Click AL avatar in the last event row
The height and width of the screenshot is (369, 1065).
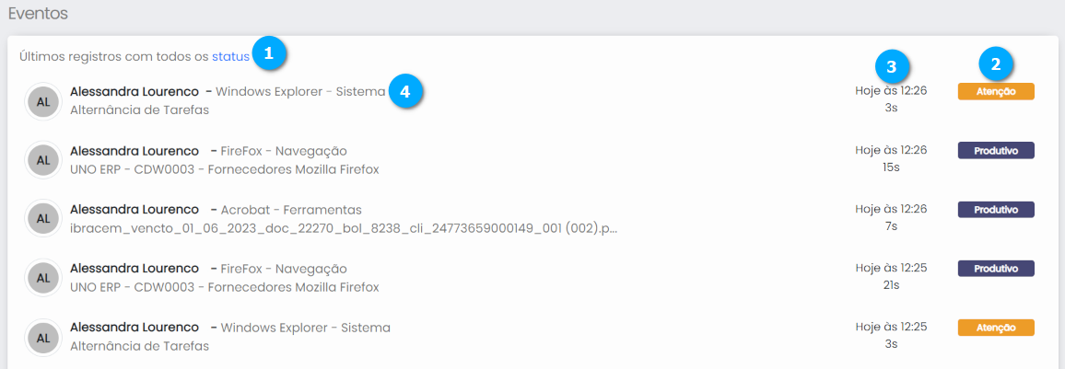tap(42, 337)
